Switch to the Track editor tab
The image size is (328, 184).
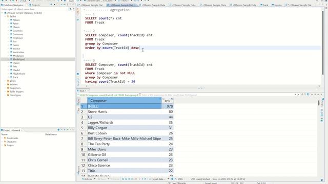pyautogui.click(x=264, y=5)
